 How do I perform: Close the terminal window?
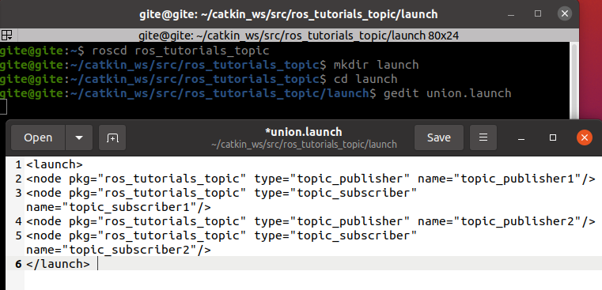pyautogui.click(x=564, y=13)
